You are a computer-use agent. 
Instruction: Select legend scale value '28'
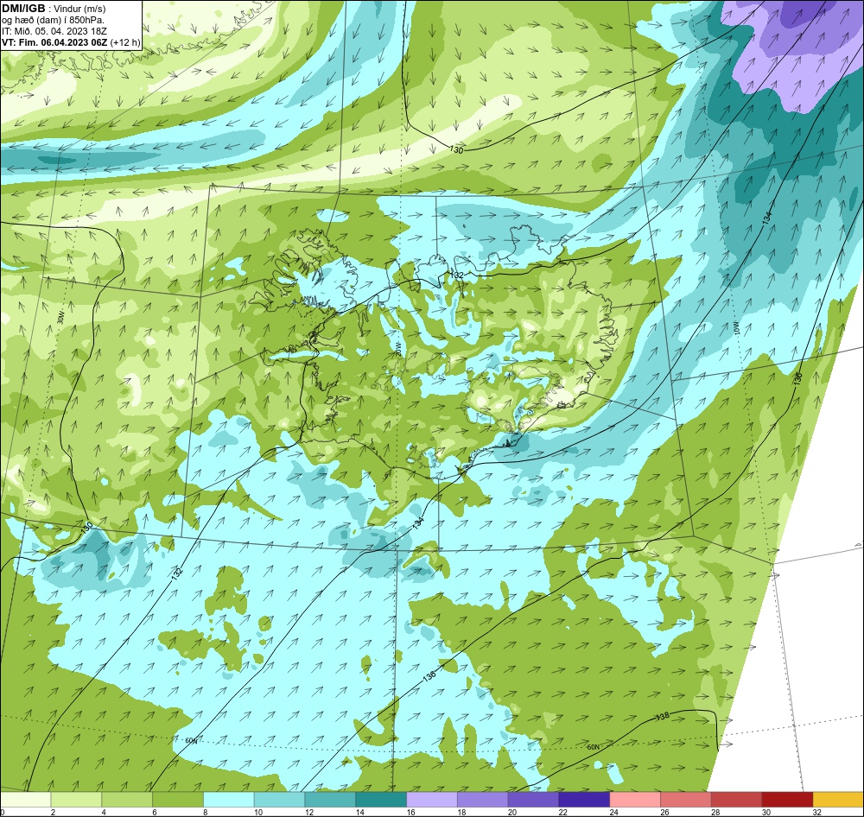(715, 812)
